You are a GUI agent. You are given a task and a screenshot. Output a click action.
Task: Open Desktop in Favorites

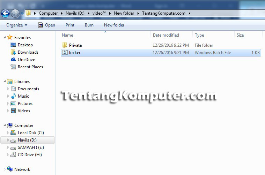[25, 45]
